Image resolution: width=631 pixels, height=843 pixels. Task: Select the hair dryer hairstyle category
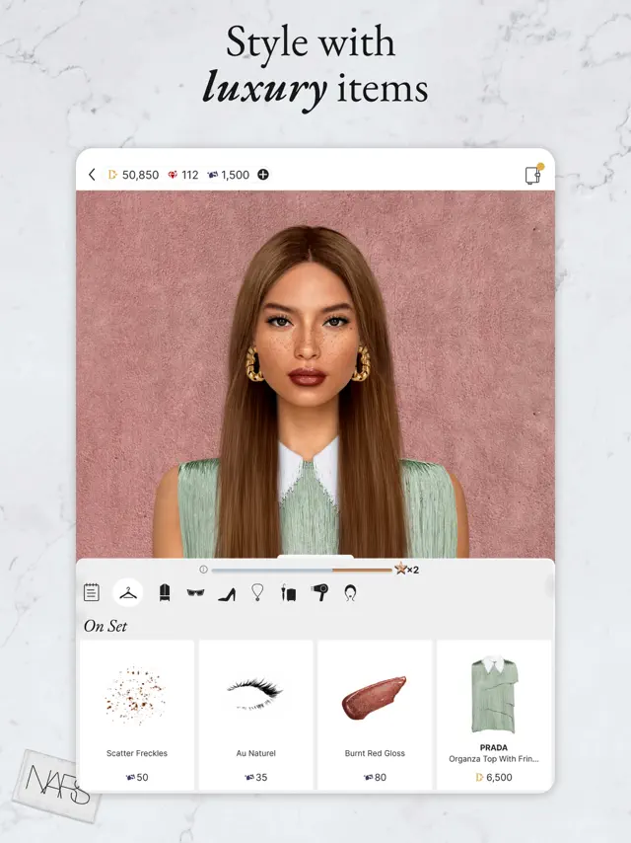(x=319, y=592)
